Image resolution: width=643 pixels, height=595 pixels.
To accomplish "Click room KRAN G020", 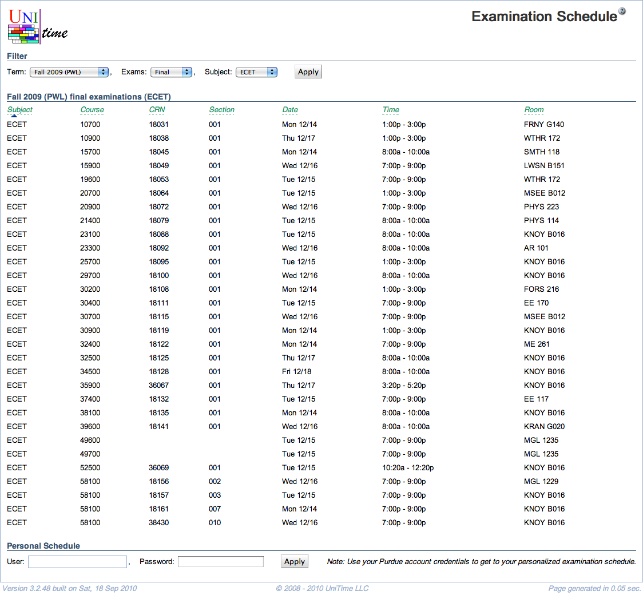I will [544, 426].
